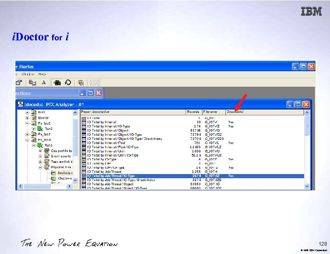This screenshot has height=254, width=330.
Task: Collapse the Physical disk node
Action: pos(40,167)
